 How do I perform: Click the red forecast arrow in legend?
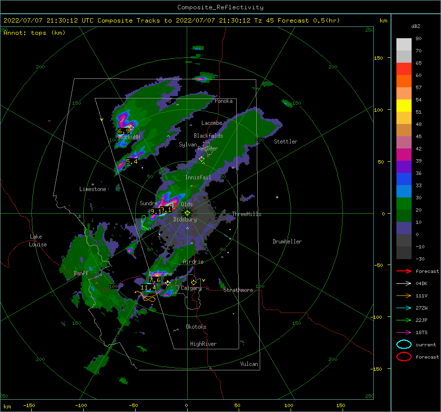coord(404,271)
